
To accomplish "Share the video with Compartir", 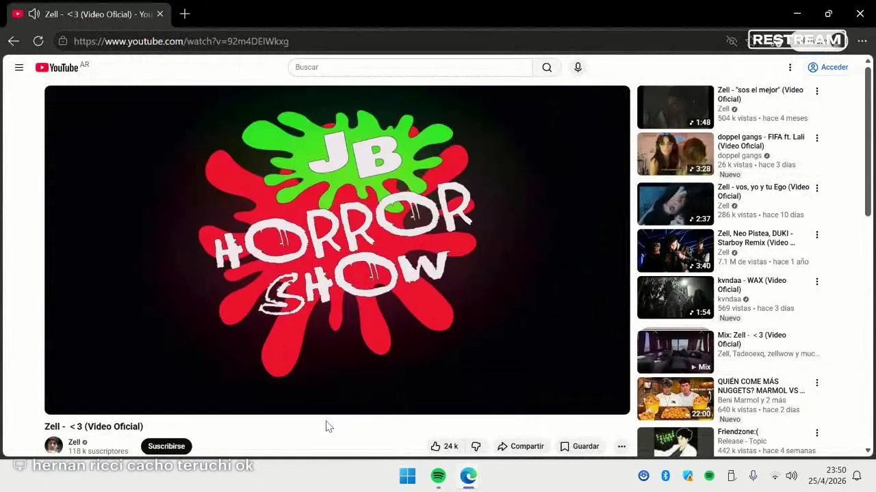I will 520,446.
